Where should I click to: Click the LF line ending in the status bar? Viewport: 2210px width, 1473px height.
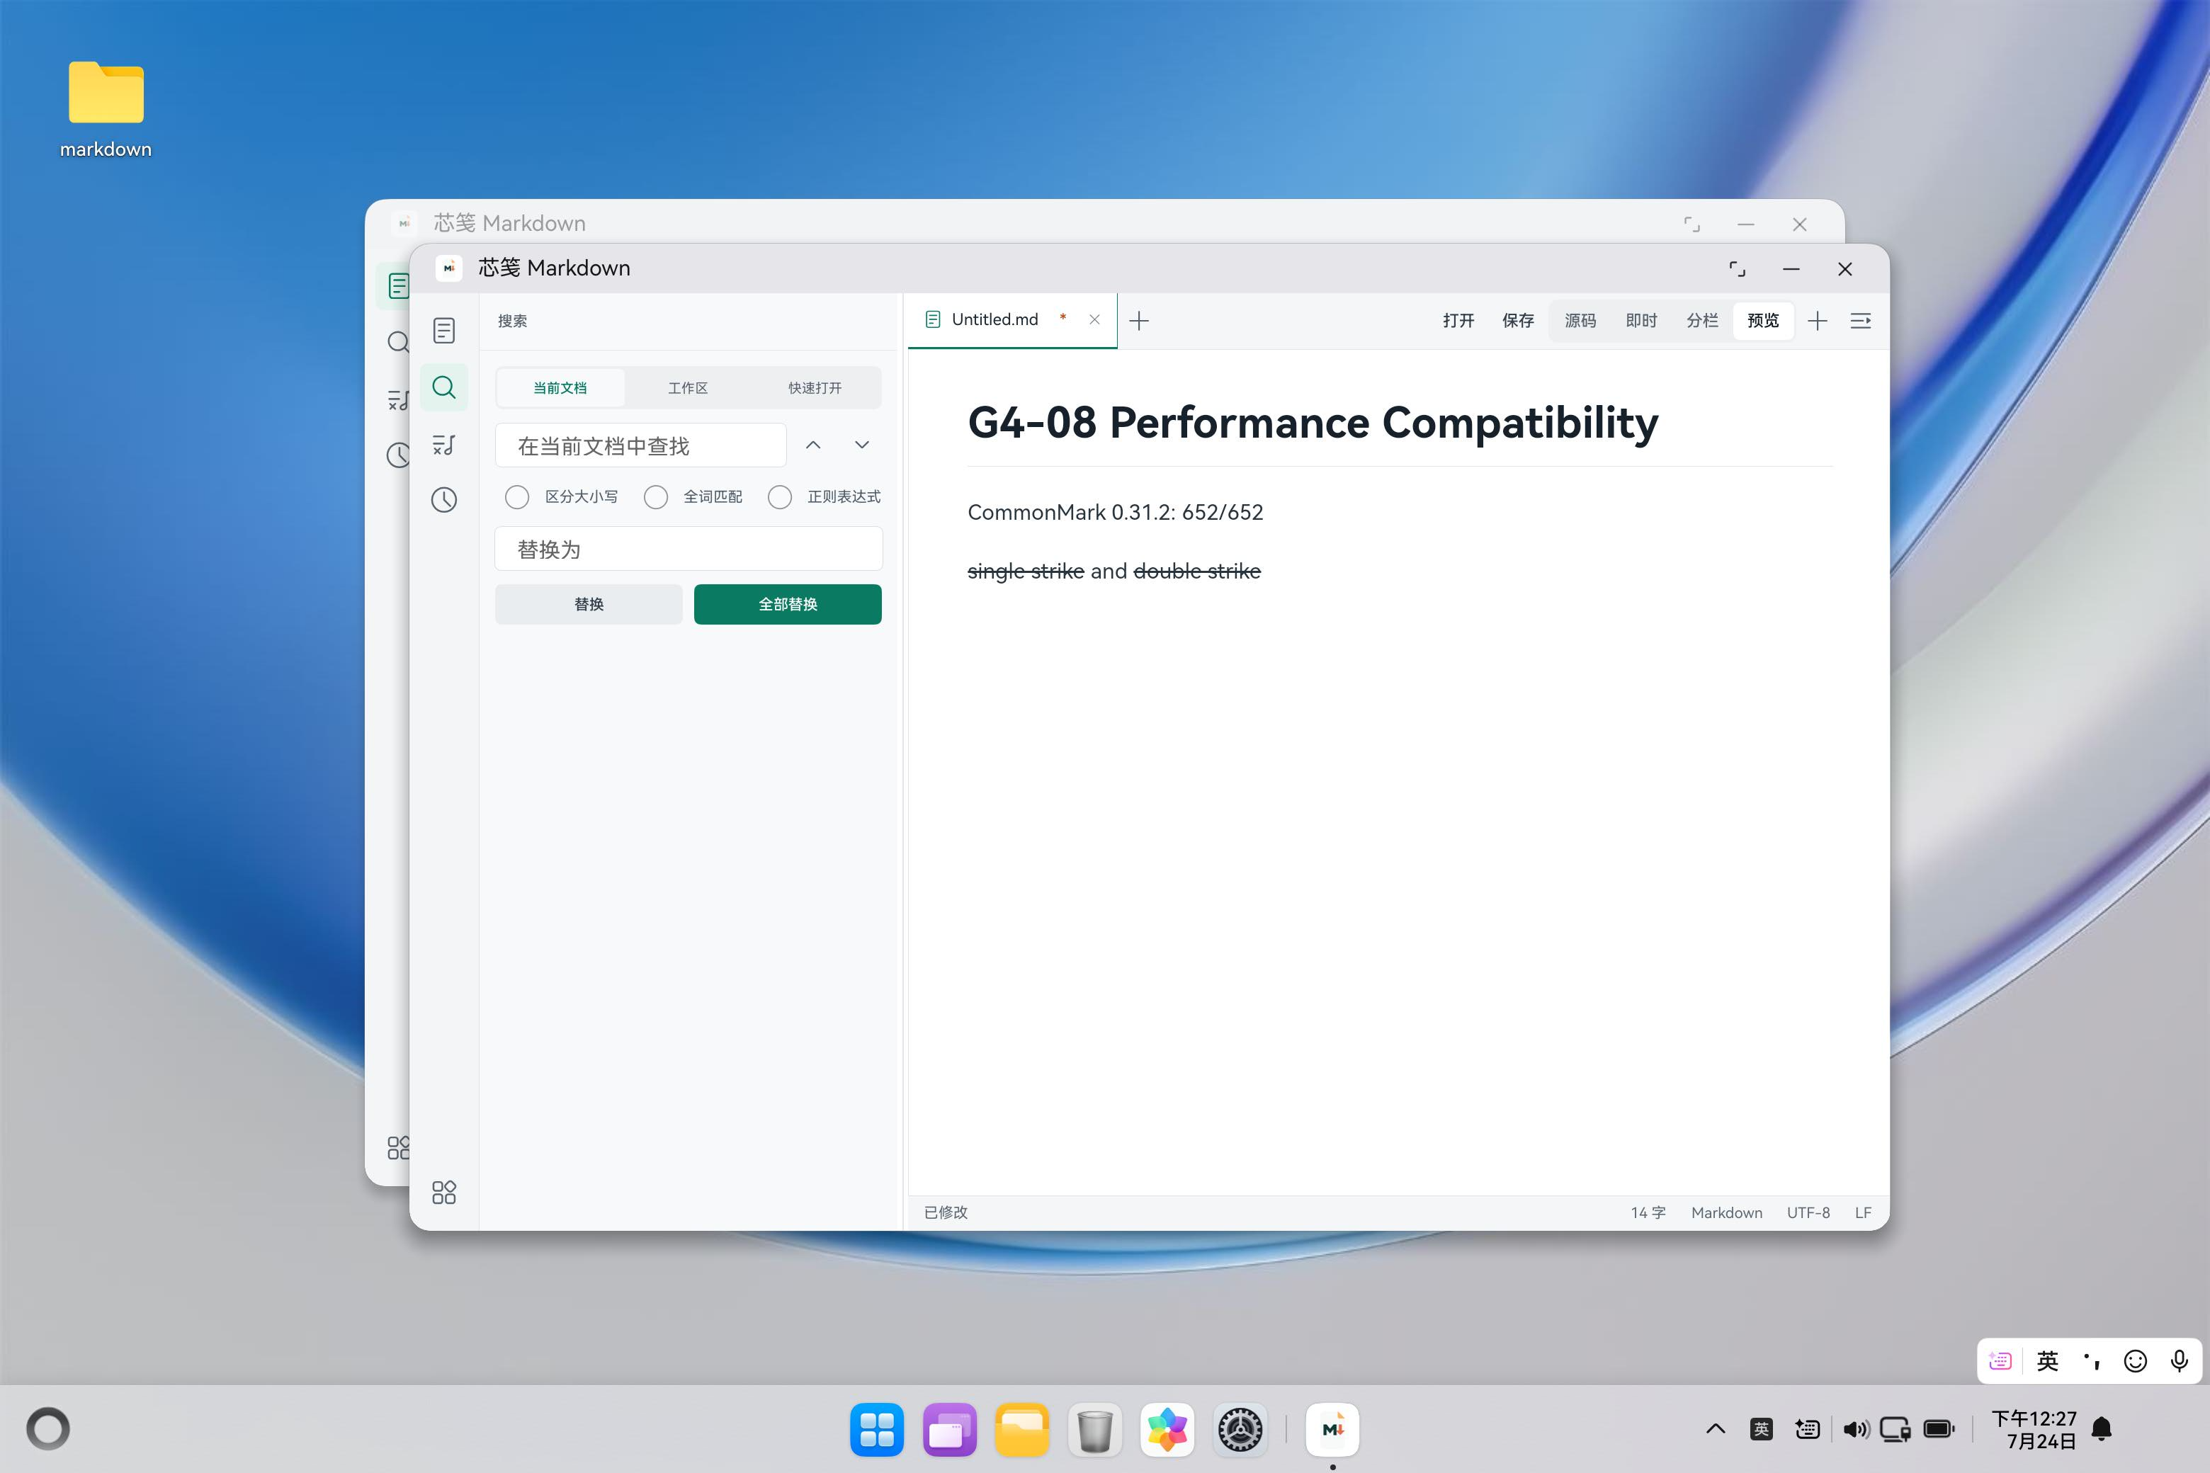pyautogui.click(x=1864, y=1213)
